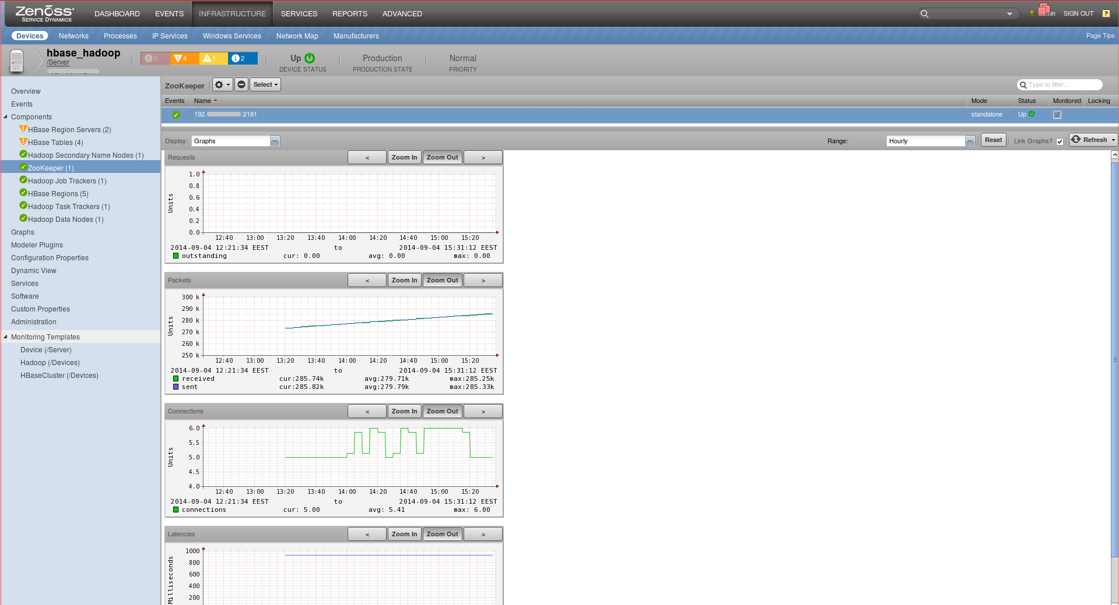Click the search magnifier icon in header
This screenshot has height=605, width=1119.
point(924,14)
